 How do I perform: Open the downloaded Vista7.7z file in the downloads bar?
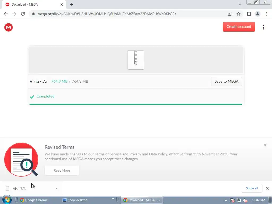(x=20, y=189)
